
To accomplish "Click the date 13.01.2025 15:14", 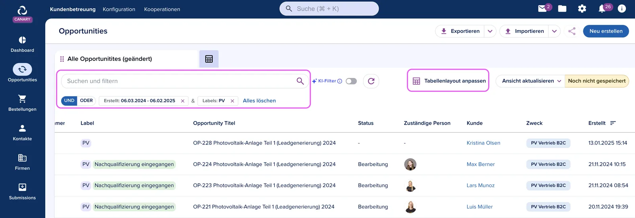I will pos(608,143).
